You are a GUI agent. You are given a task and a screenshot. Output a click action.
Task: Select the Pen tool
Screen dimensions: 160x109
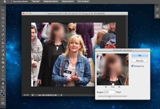click(3, 67)
